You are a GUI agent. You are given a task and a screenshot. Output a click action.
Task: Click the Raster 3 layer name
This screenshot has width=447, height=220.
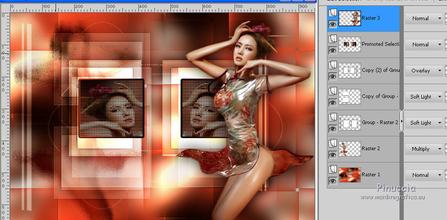371,18
